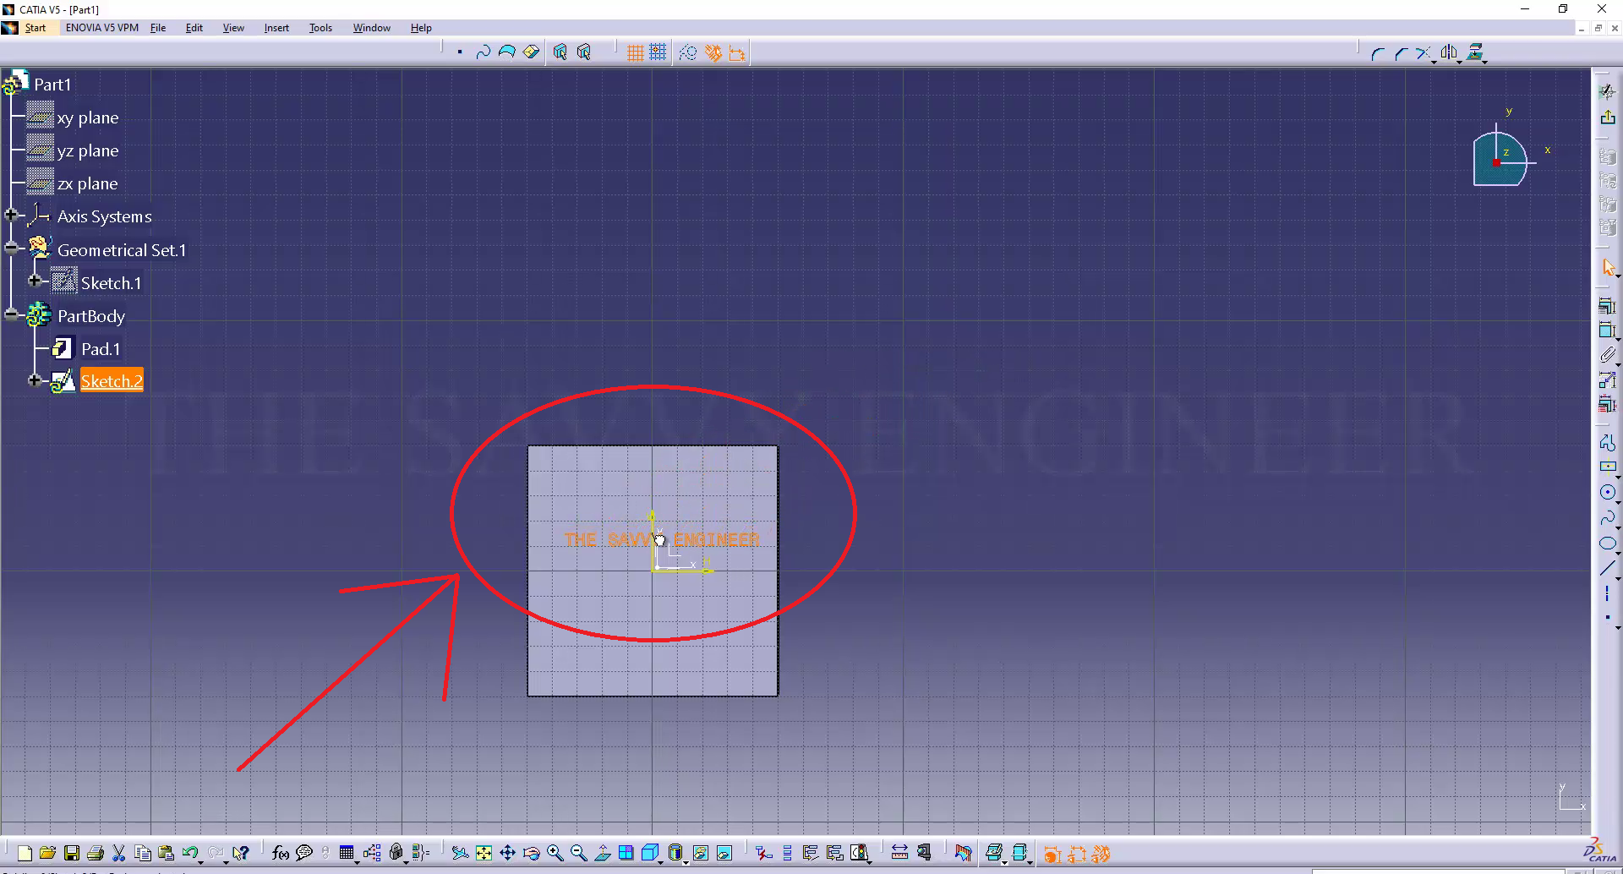Screen dimensions: 1623x874
Task: Select the Circle sketch tool
Action: [1607, 493]
